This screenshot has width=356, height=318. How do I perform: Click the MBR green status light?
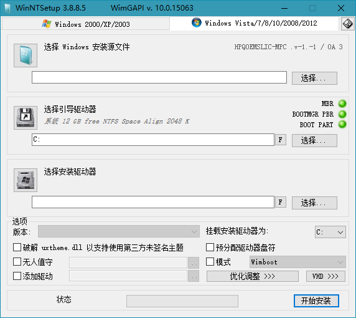click(342, 104)
